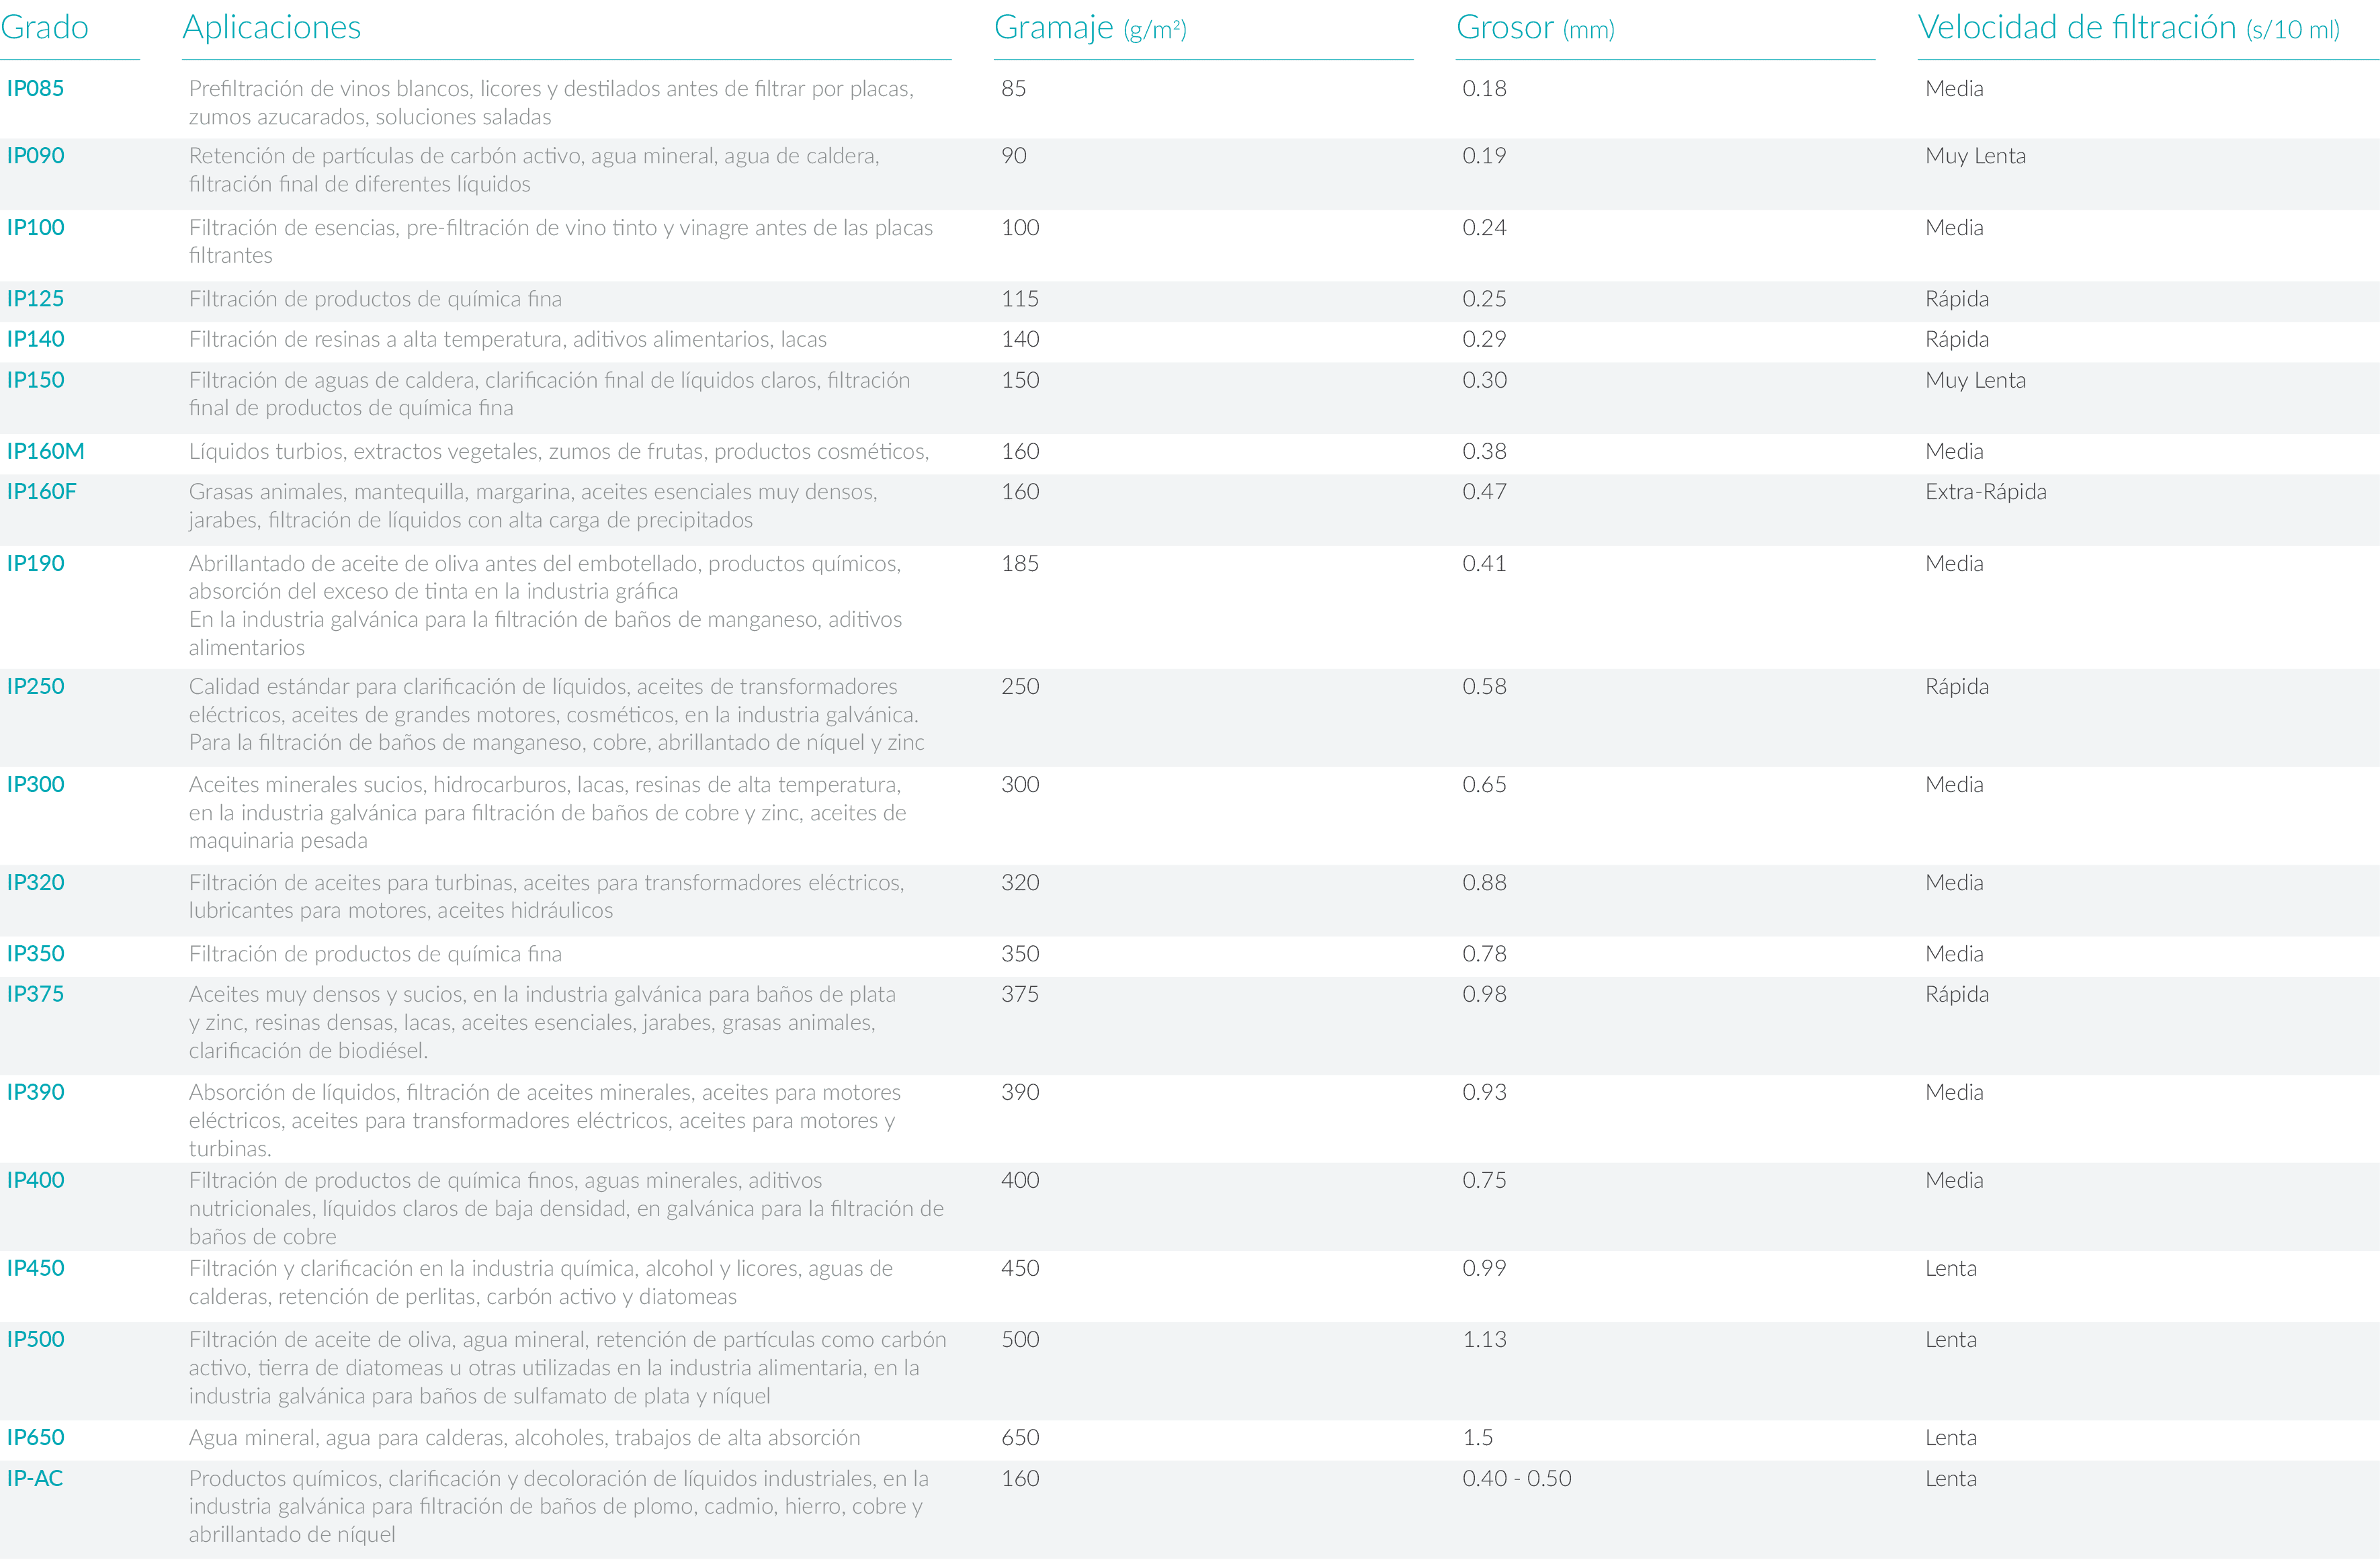Click the Aplicaciones column header
The image size is (2380, 1566).
[x=271, y=27]
